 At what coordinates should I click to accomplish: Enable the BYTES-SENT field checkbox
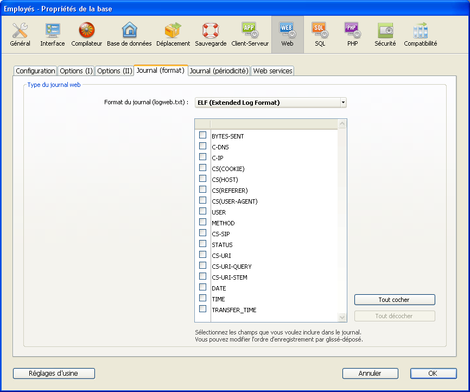pyautogui.click(x=202, y=135)
